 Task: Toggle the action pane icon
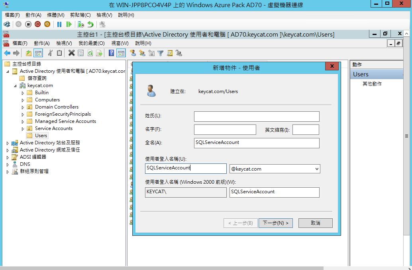tap(121, 53)
